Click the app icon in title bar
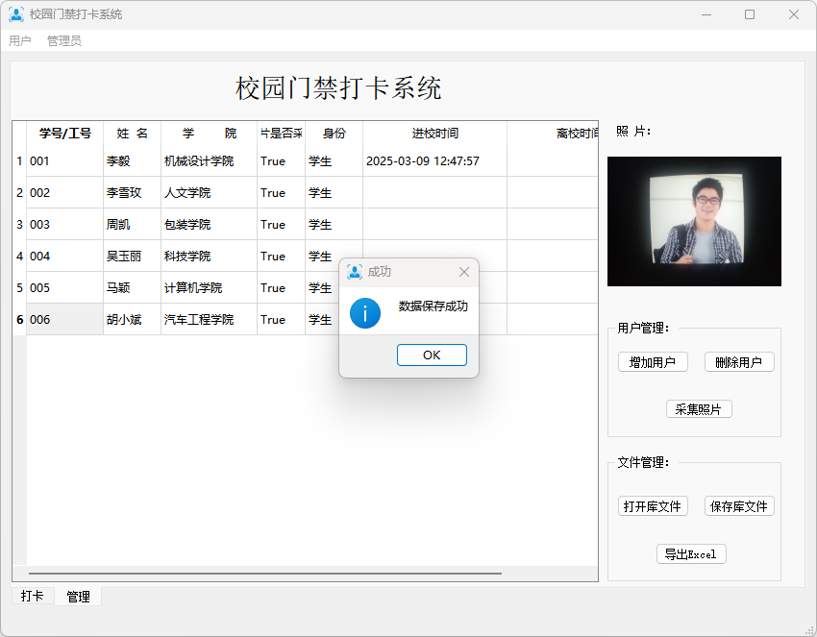817x637 pixels. point(16,14)
